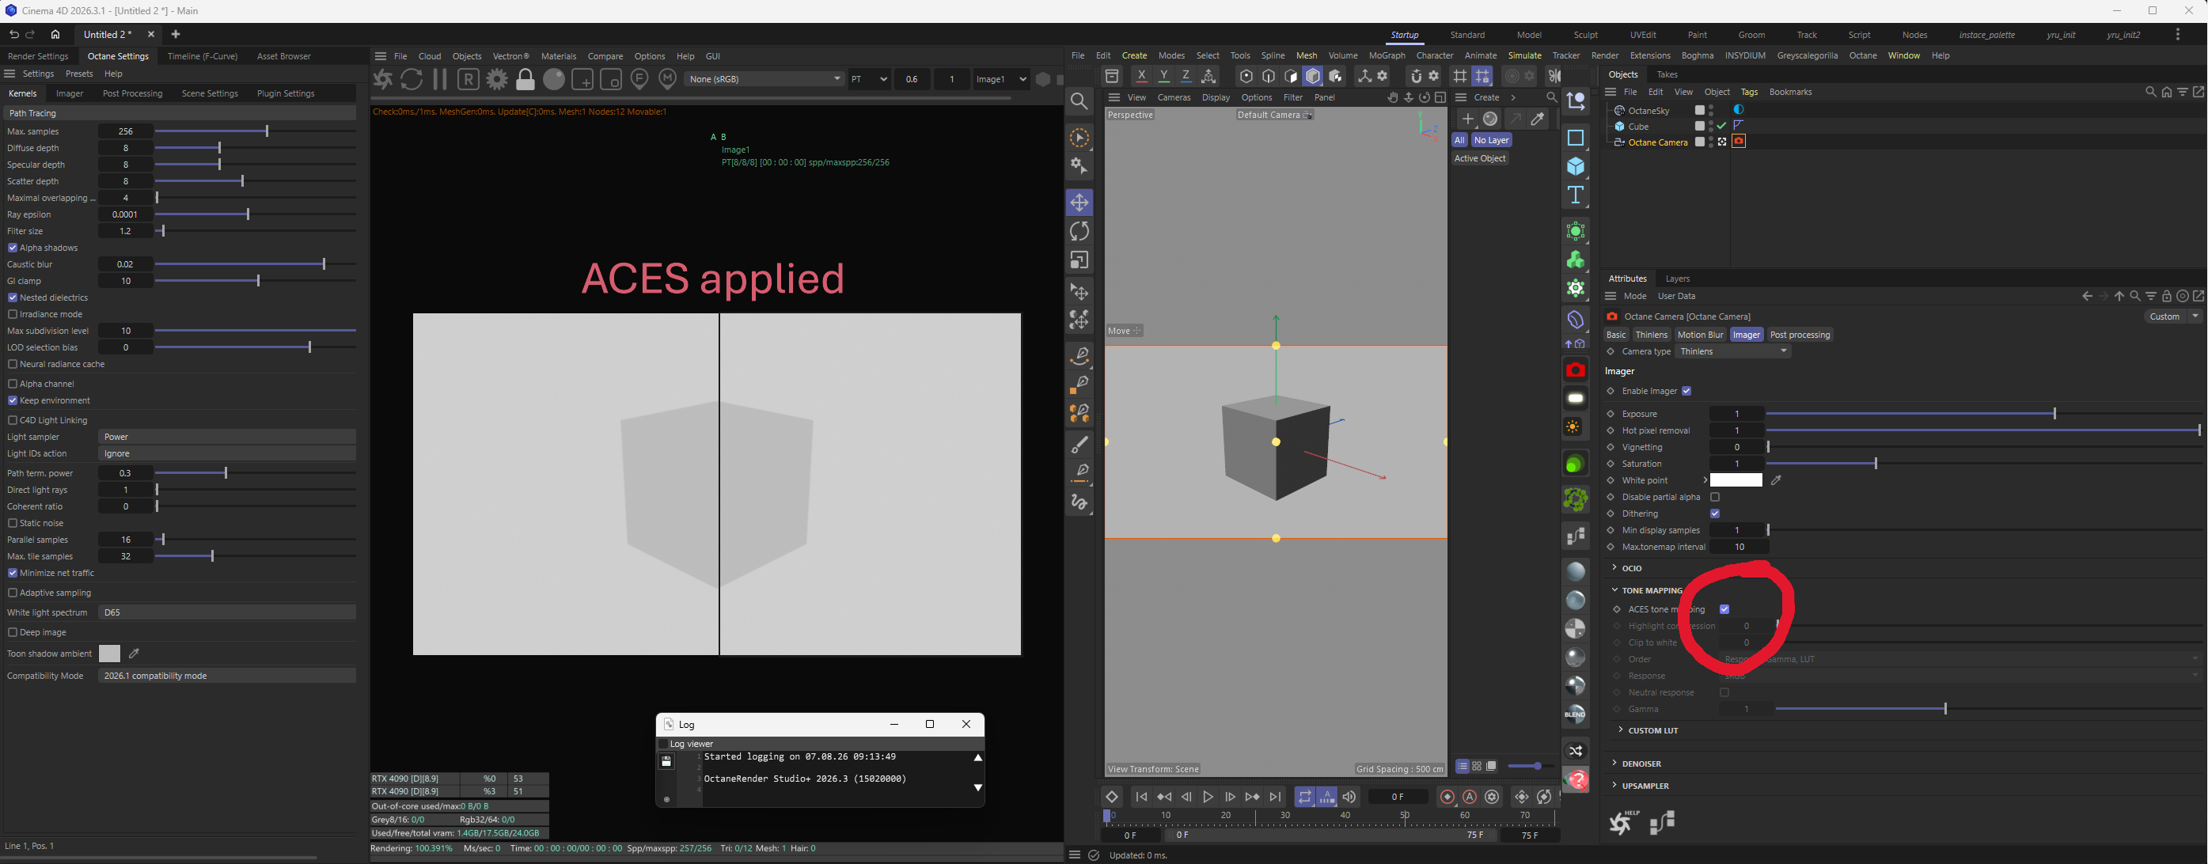This screenshot has height=864, width=2208.
Task: Toggle the Y axis lock icon
Action: 1164,76
